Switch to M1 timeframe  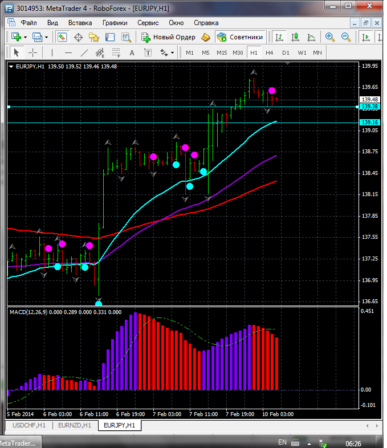pos(190,52)
